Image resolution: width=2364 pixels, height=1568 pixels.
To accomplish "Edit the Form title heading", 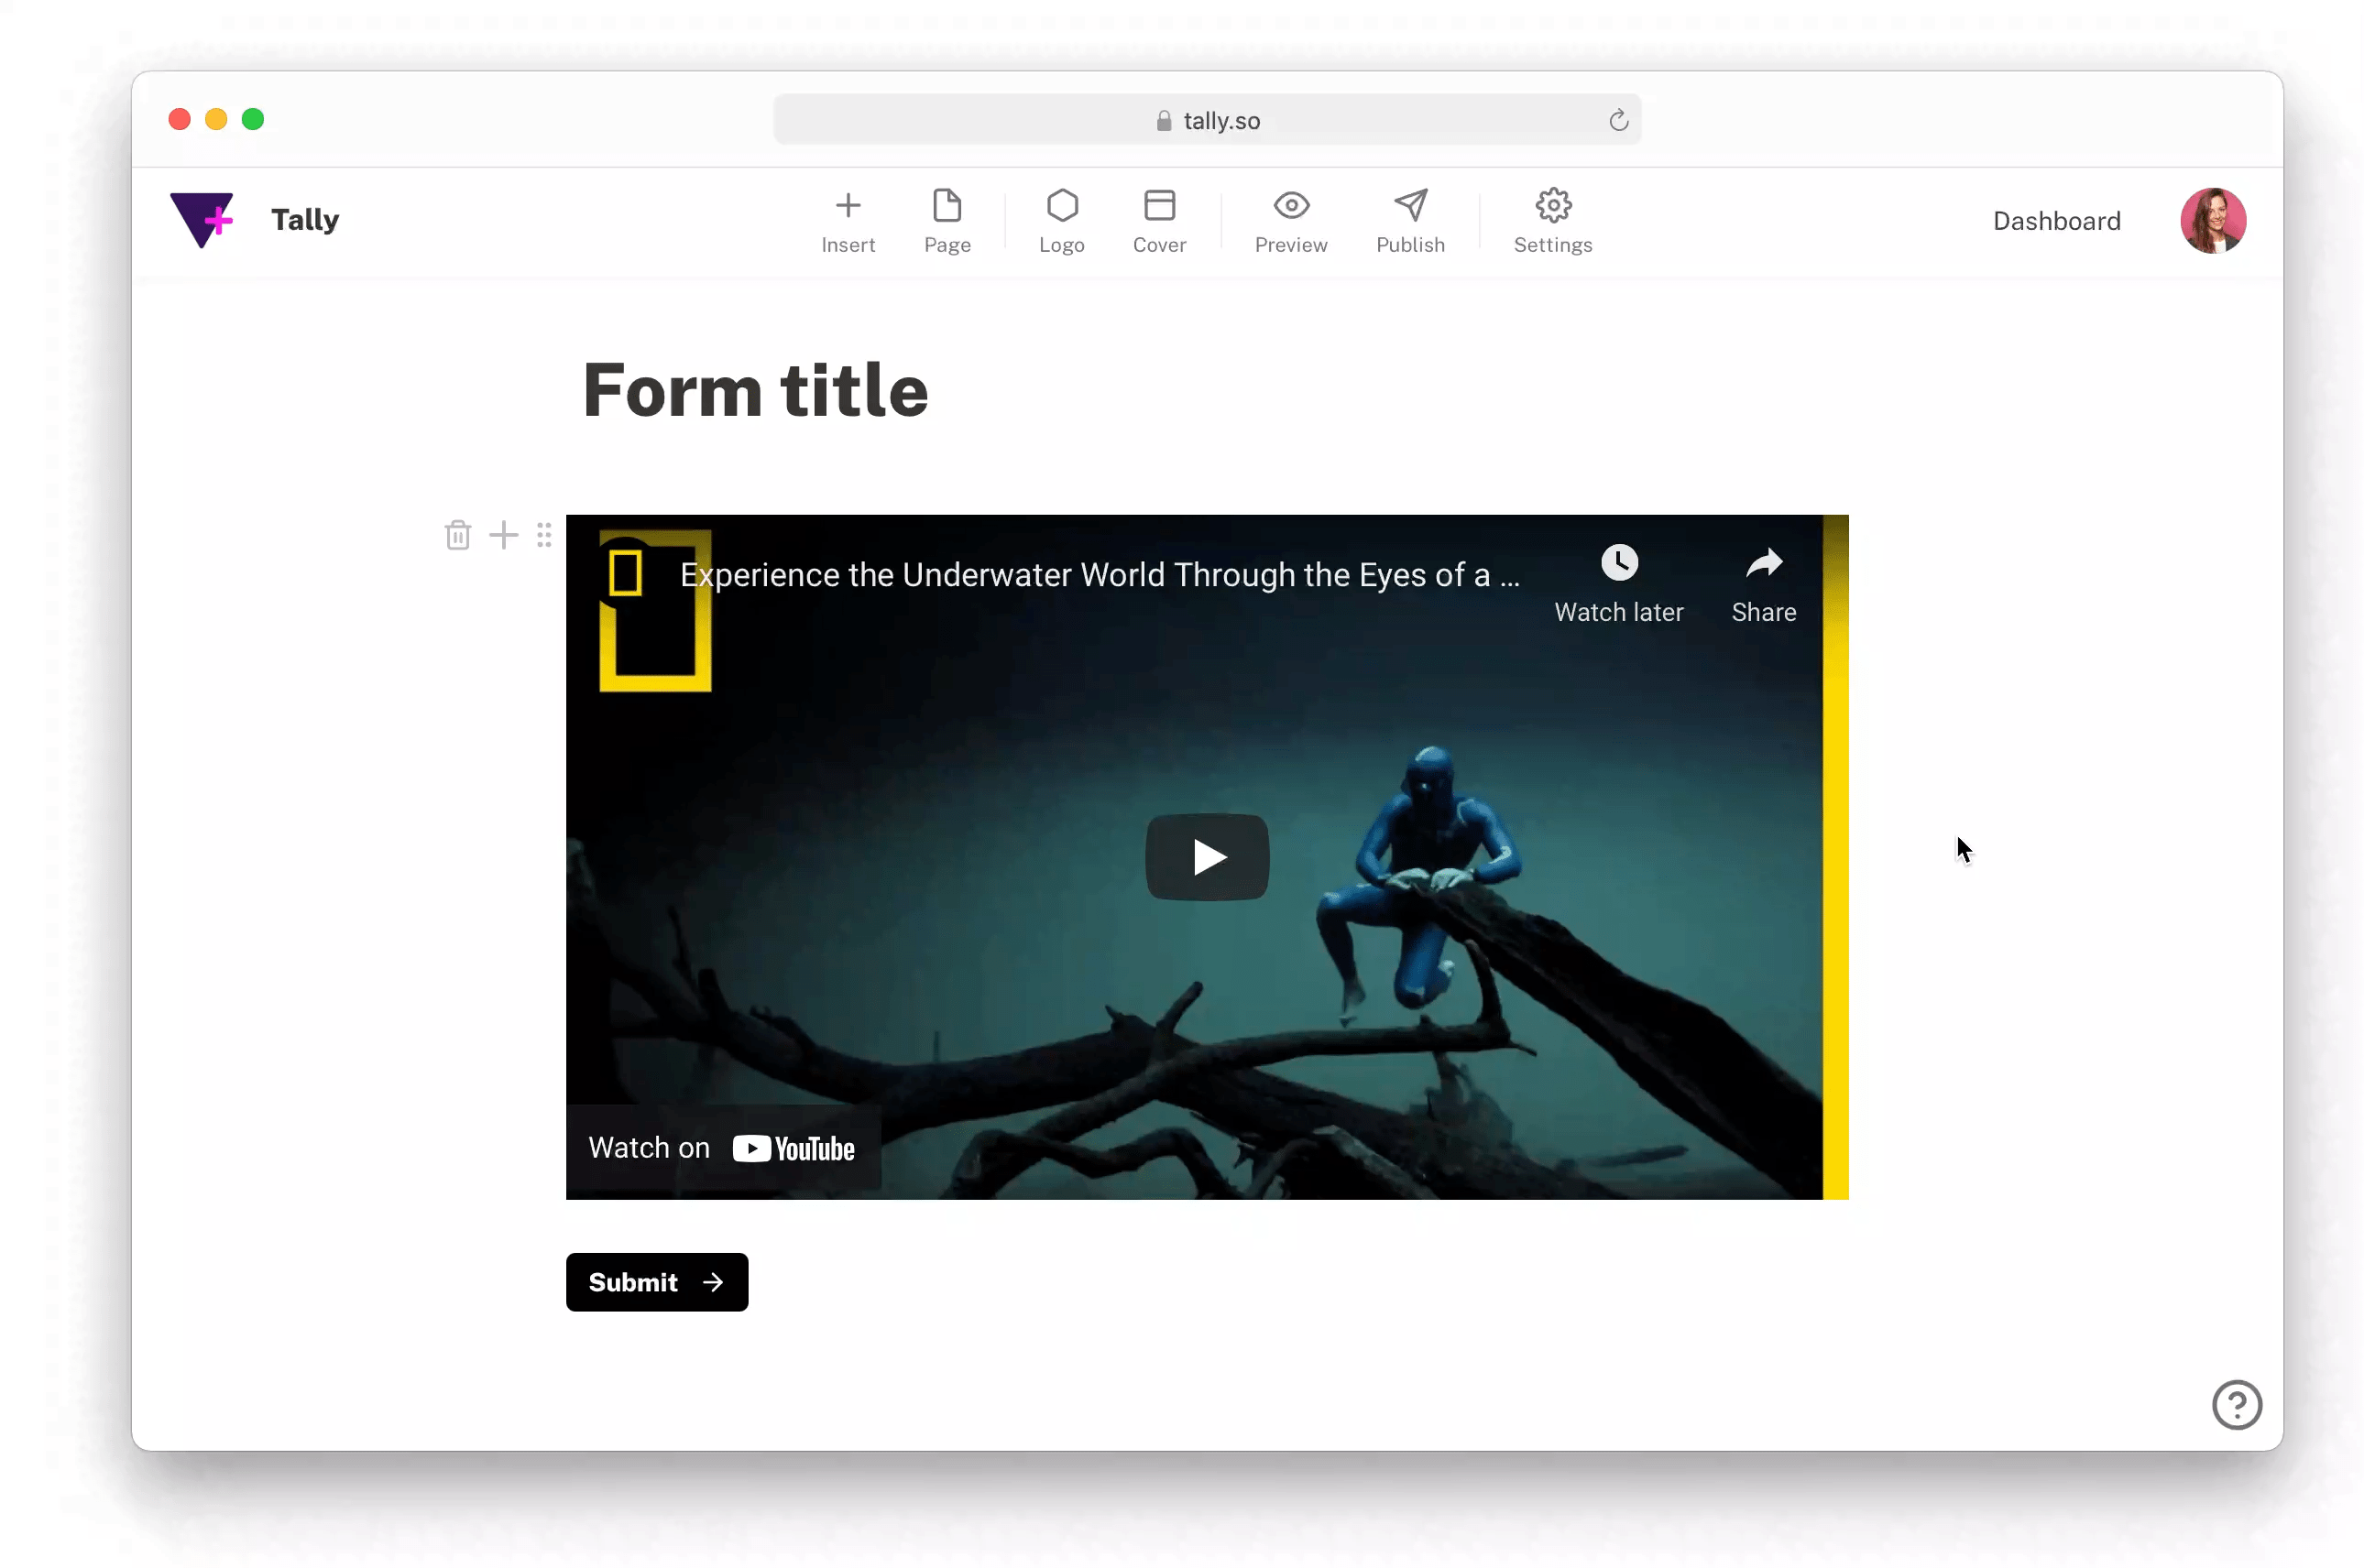I will 755,390.
